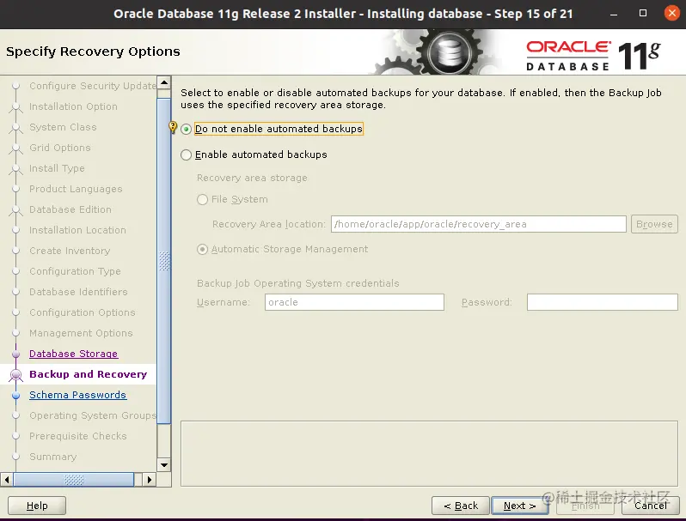686x521 pixels.
Task: Click the step list scroll-up arrow
Action: [164, 82]
